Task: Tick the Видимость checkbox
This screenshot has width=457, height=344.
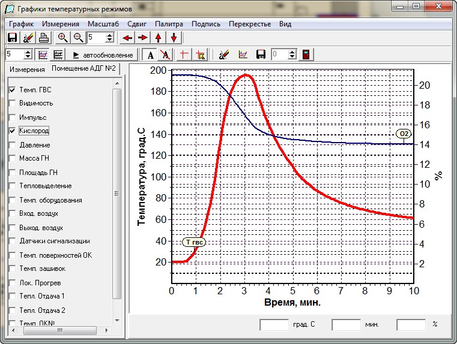Action: coord(12,103)
